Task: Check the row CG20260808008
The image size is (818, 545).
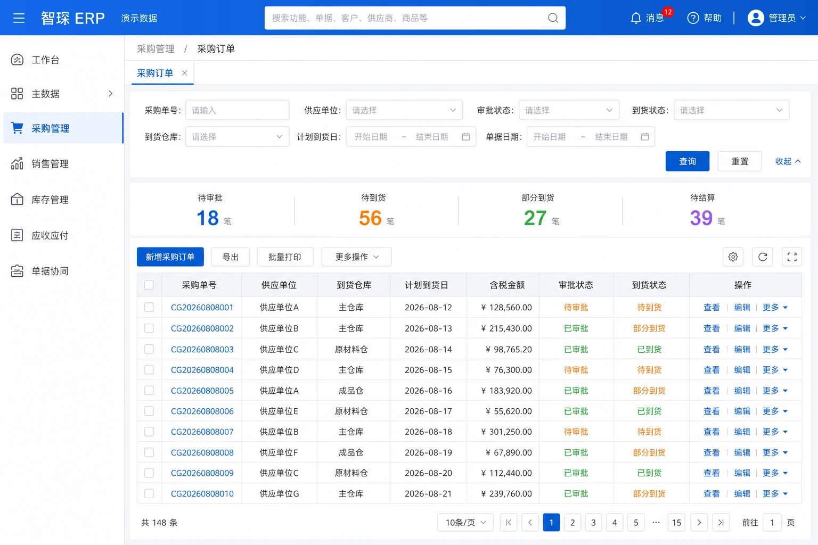Action: tap(149, 452)
